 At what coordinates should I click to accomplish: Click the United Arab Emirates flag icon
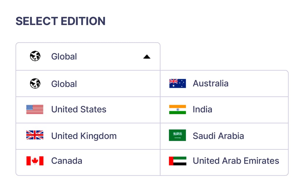coord(177,161)
